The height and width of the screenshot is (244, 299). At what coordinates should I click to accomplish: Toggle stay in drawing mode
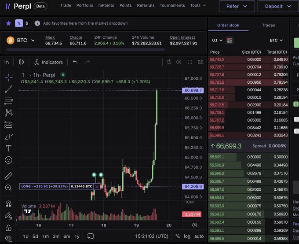[x=9, y=216]
